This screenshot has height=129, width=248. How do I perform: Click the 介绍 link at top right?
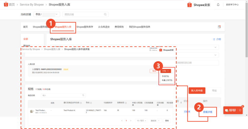point(218,39)
